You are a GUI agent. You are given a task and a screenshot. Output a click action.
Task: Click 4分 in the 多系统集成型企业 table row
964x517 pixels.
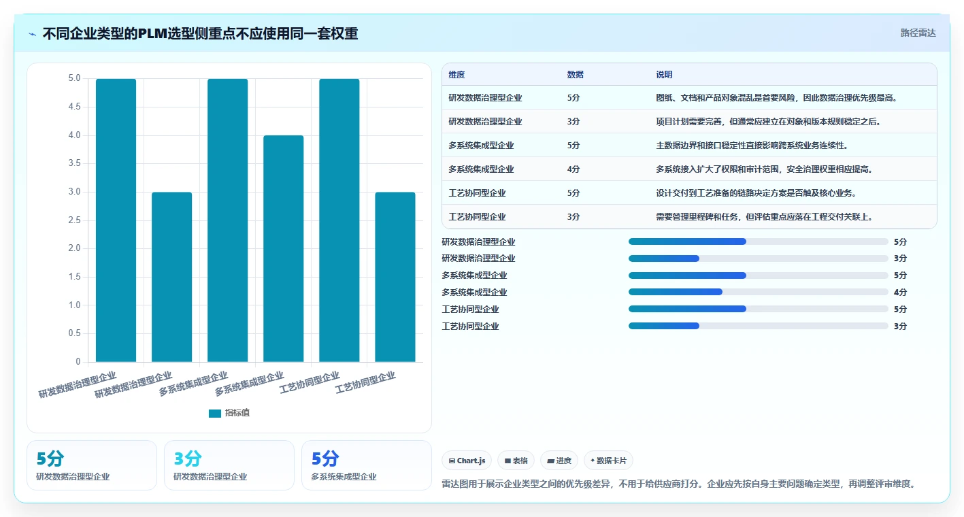click(574, 169)
